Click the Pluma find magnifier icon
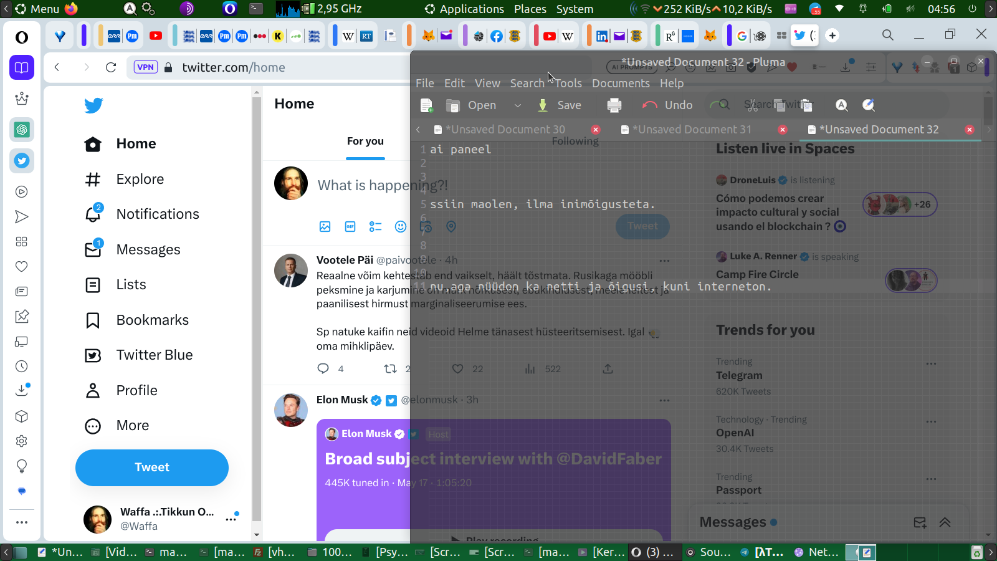 723,105
